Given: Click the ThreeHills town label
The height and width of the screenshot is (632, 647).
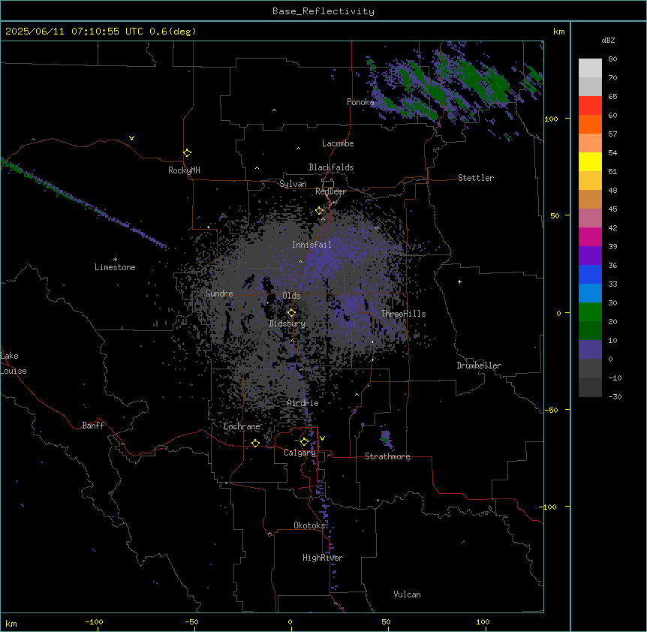Looking at the screenshot, I should point(403,314).
